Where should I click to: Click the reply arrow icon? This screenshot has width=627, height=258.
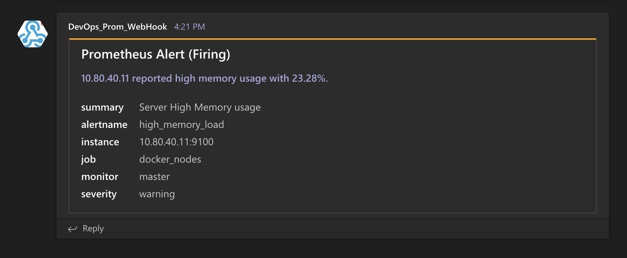pos(72,229)
